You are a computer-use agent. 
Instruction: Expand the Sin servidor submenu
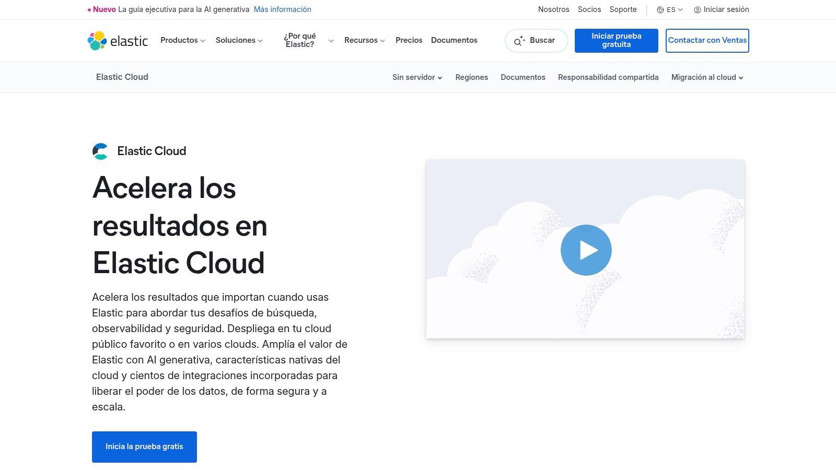pyautogui.click(x=417, y=77)
